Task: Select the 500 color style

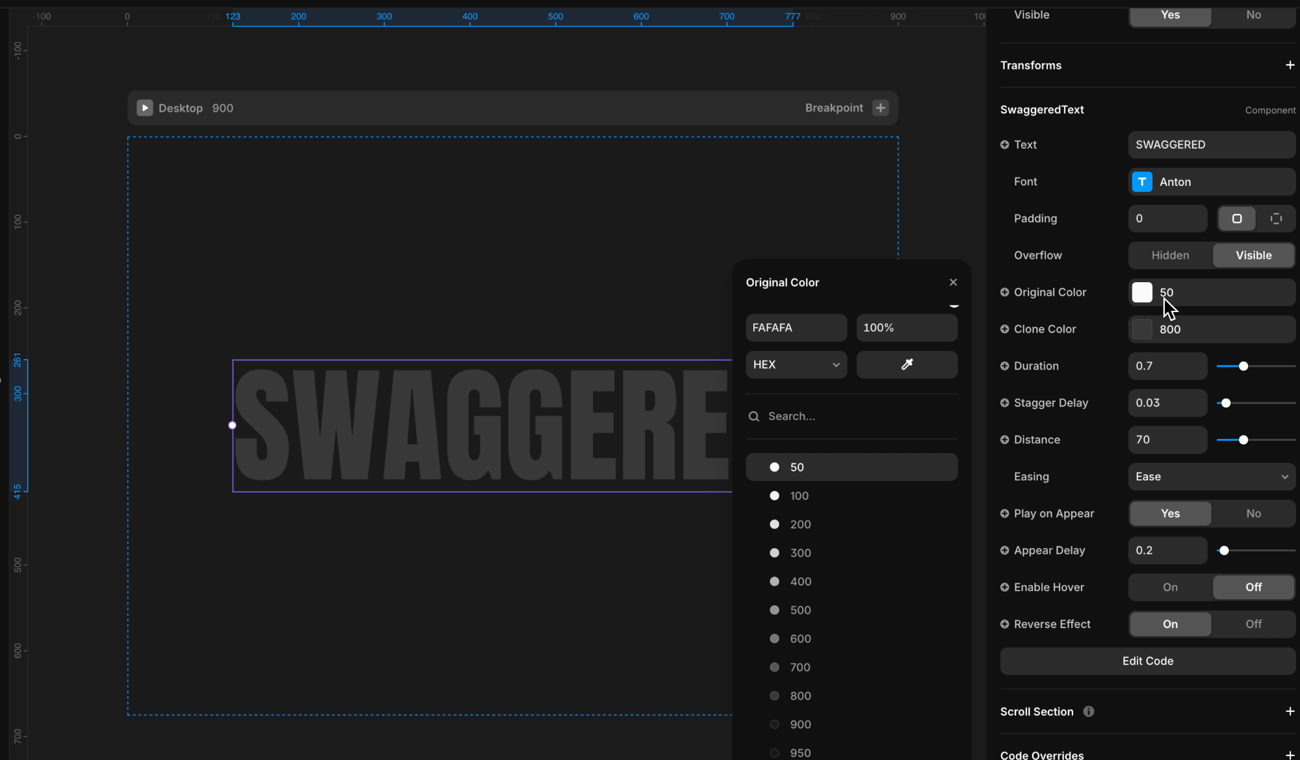Action: tap(800, 610)
